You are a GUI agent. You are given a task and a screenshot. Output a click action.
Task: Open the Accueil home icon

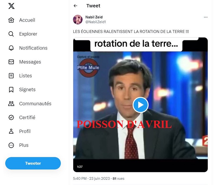coord(11,20)
